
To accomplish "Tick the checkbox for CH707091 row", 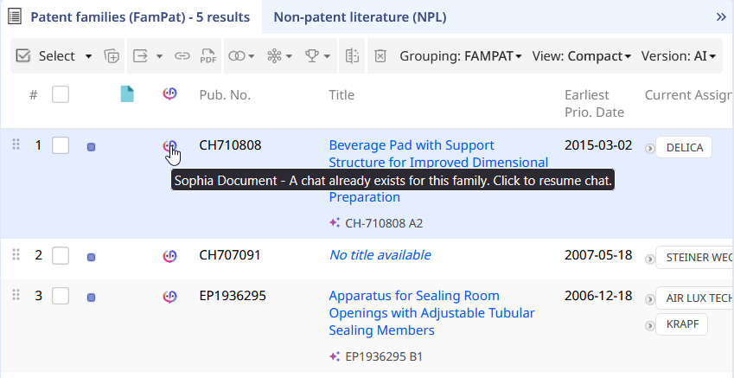I will pyautogui.click(x=61, y=256).
